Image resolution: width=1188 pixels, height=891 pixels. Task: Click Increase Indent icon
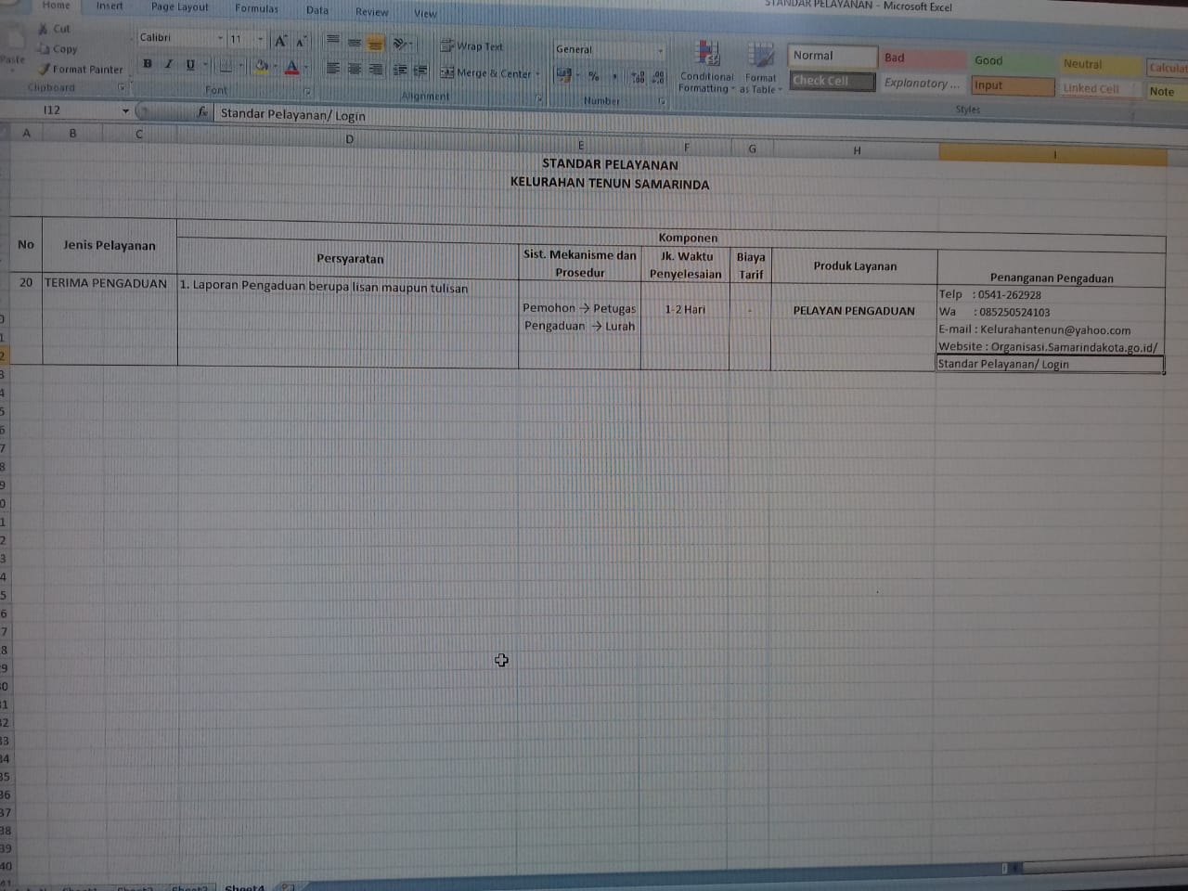point(420,71)
